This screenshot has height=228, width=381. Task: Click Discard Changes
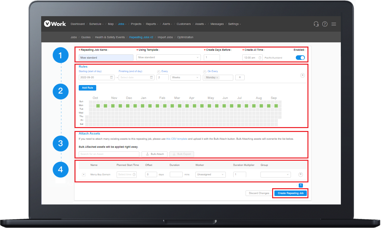tap(259, 193)
